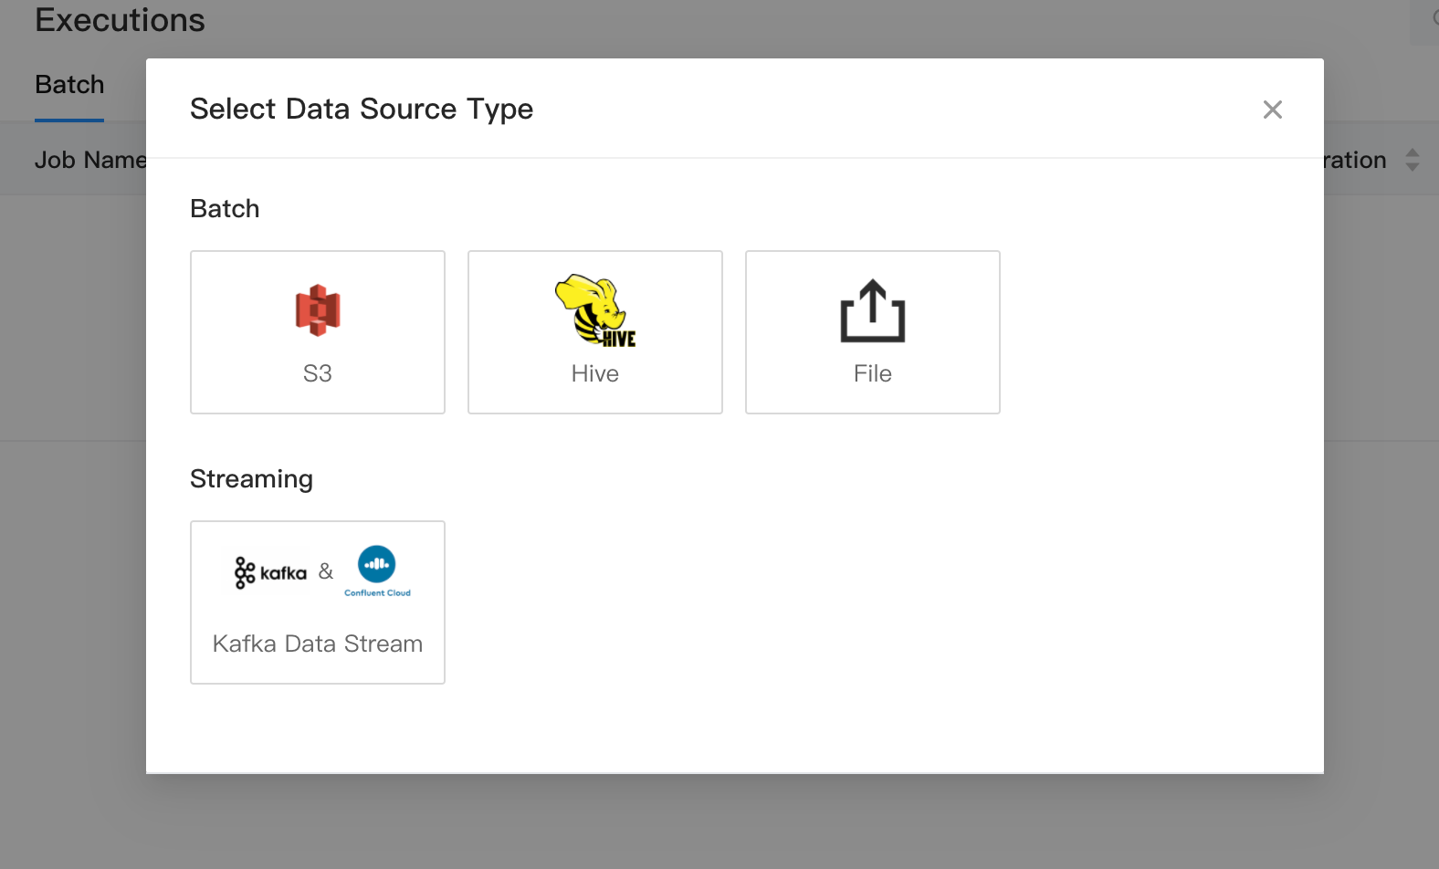Click the Kafka logo icon
Screen dimensions: 1439x869
point(270,572)
